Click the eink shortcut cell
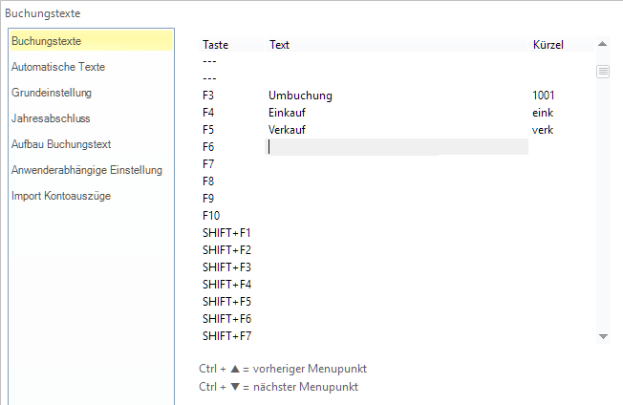This screenshot has height=405, width=623. tap(543, 113)
